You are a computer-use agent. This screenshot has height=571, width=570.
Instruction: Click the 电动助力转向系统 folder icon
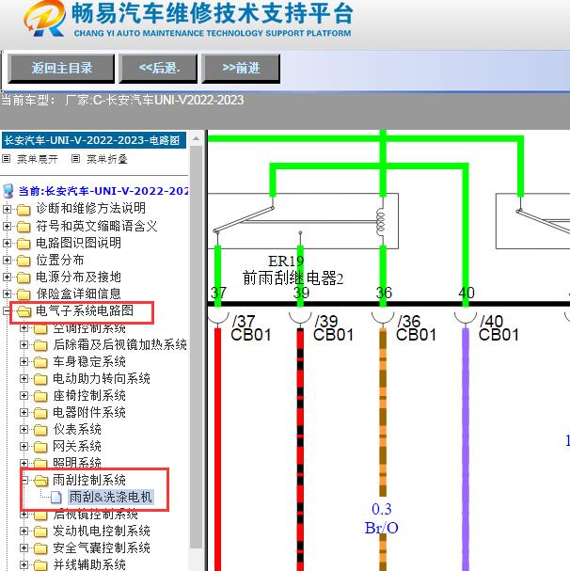40,379
